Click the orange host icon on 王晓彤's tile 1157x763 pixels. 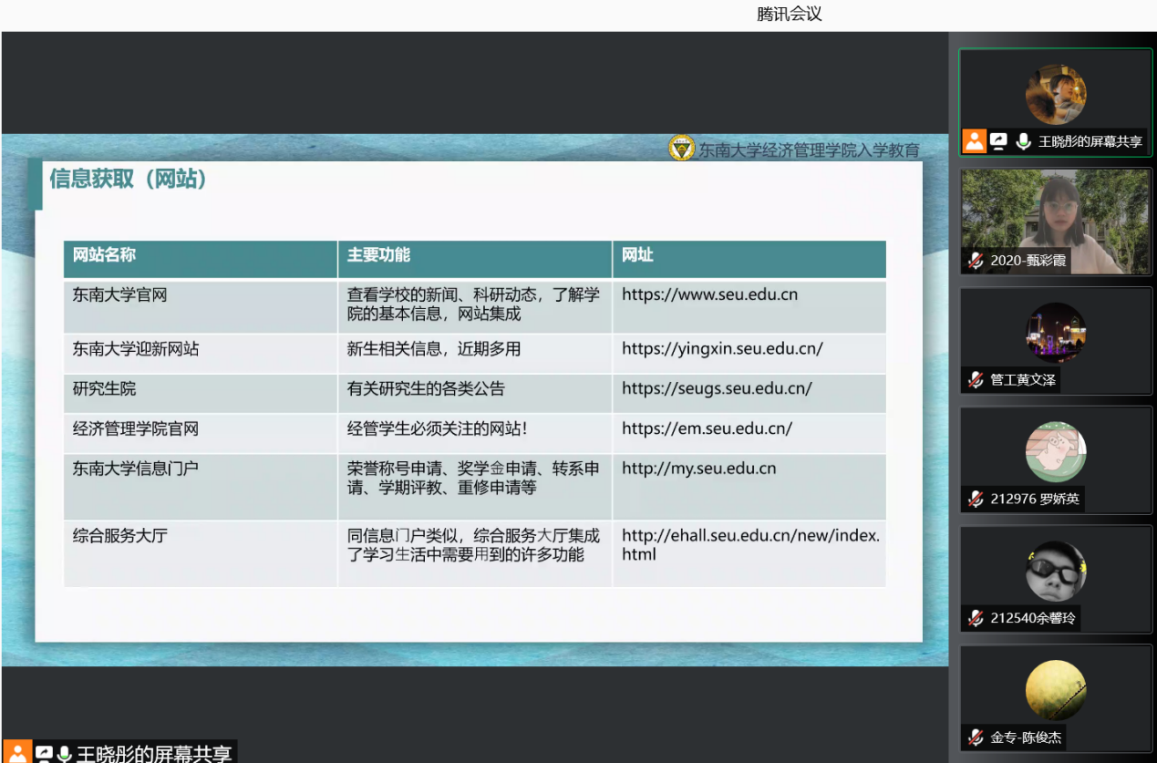[975, 141]
